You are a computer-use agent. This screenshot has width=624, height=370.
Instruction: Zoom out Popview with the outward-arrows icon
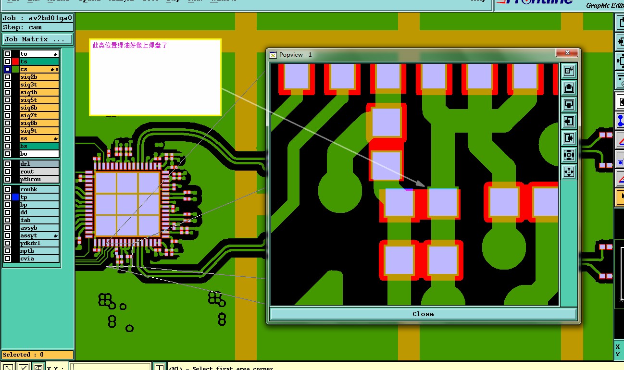[569, 172]
